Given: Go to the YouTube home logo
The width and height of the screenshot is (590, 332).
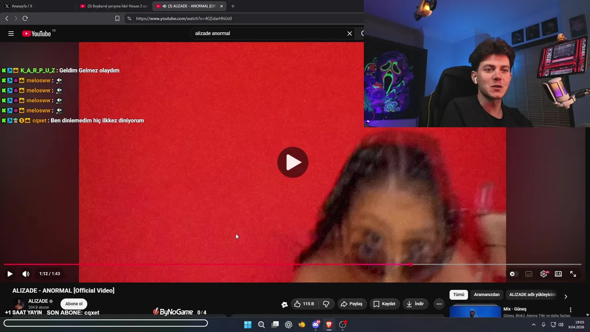Looking at the screenshot, I should pyautogui.click(x=36, y=34).
